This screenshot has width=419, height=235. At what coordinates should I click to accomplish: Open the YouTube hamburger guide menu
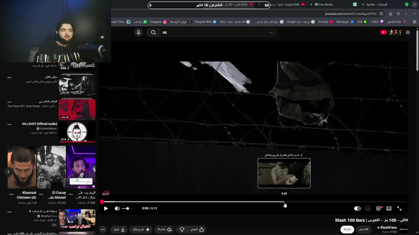[x=408, y=32]
